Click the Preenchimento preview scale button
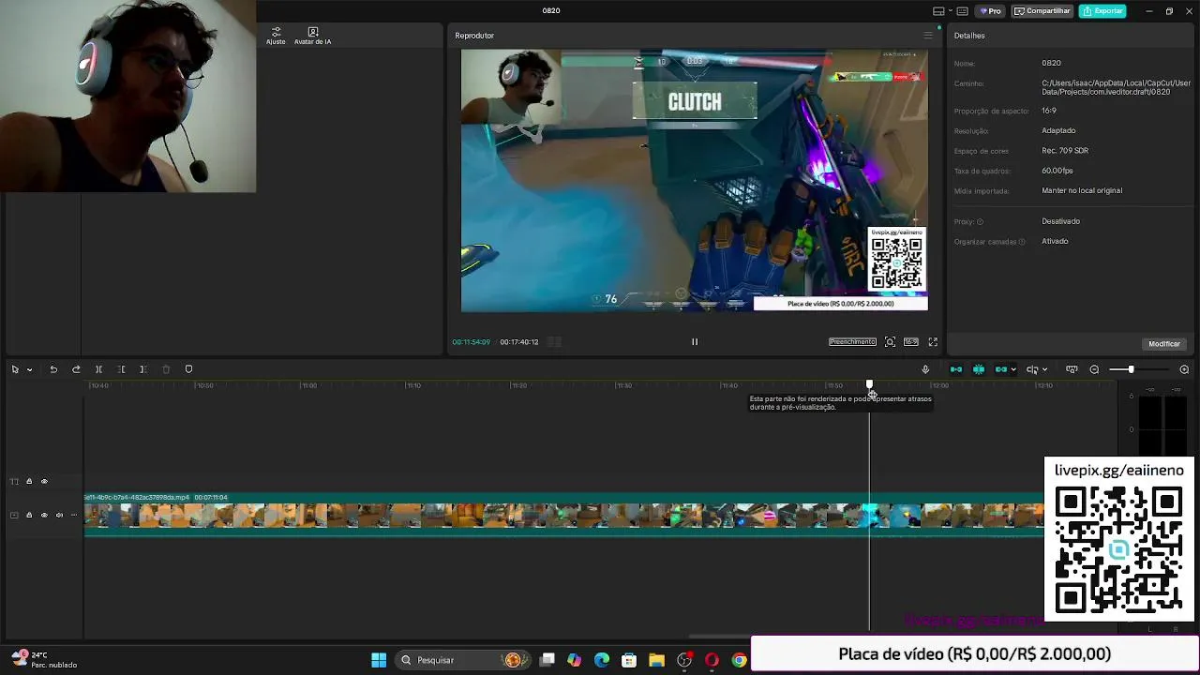The height and width of the screenshot is (675, 1200). click(x=852, y=342)
